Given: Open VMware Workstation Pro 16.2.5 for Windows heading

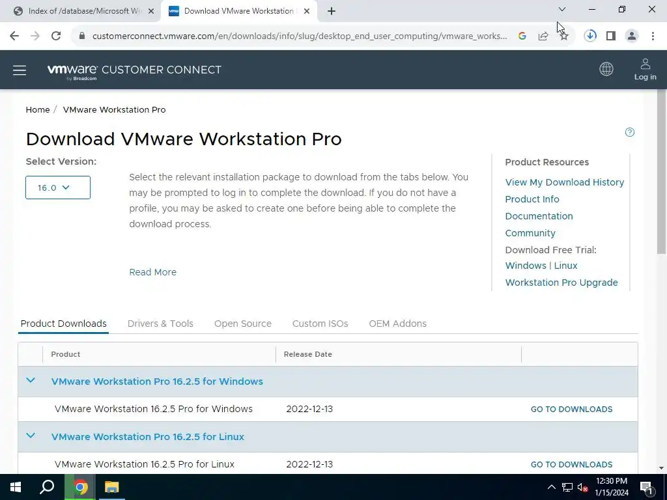Looking at the screenshot, I should (x=157, y=382).
